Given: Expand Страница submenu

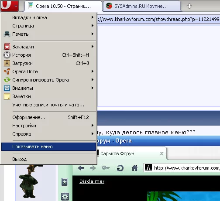Looking at the screenshot, I should pos(48,26).
